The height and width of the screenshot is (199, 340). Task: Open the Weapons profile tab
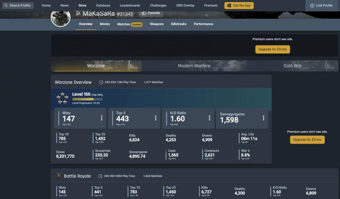coord(156,24)
